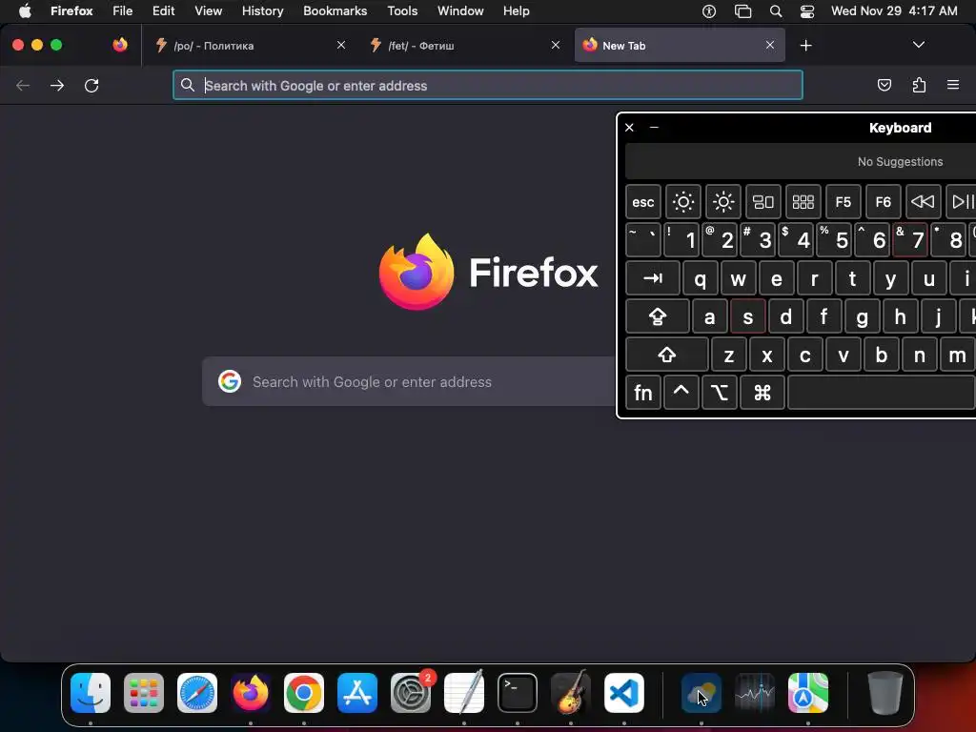Click the tab key on virtual keyboard
Image resolution: width=976 pixels, height=732 pixels.
click(652, 278)
